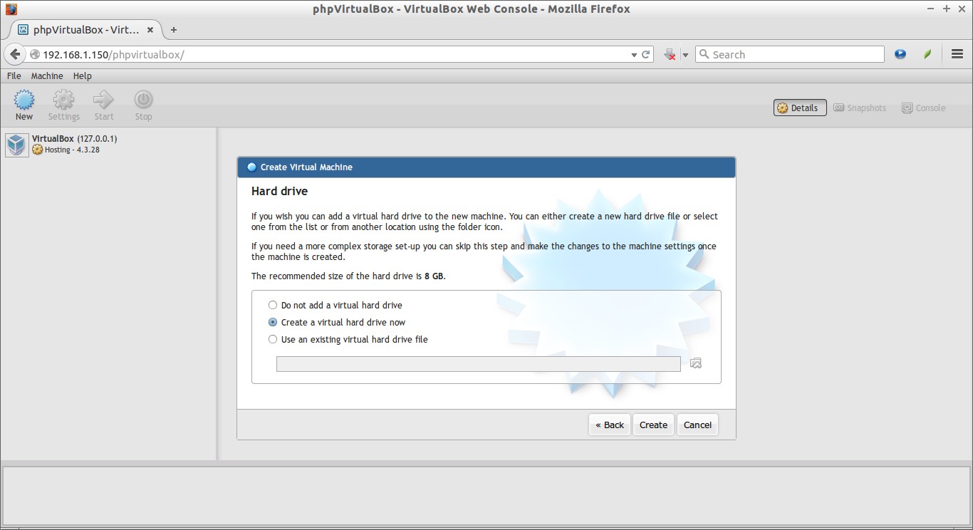This screenshot has height=530, width=973.
Task: Switch to the Snapshots tab
Action: coord(860,108)
